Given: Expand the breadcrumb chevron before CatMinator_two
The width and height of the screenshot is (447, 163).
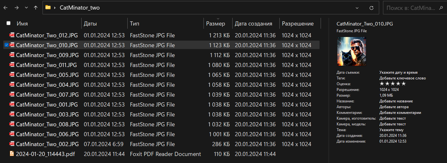Looking at the screenshot, I should [55, 8].
